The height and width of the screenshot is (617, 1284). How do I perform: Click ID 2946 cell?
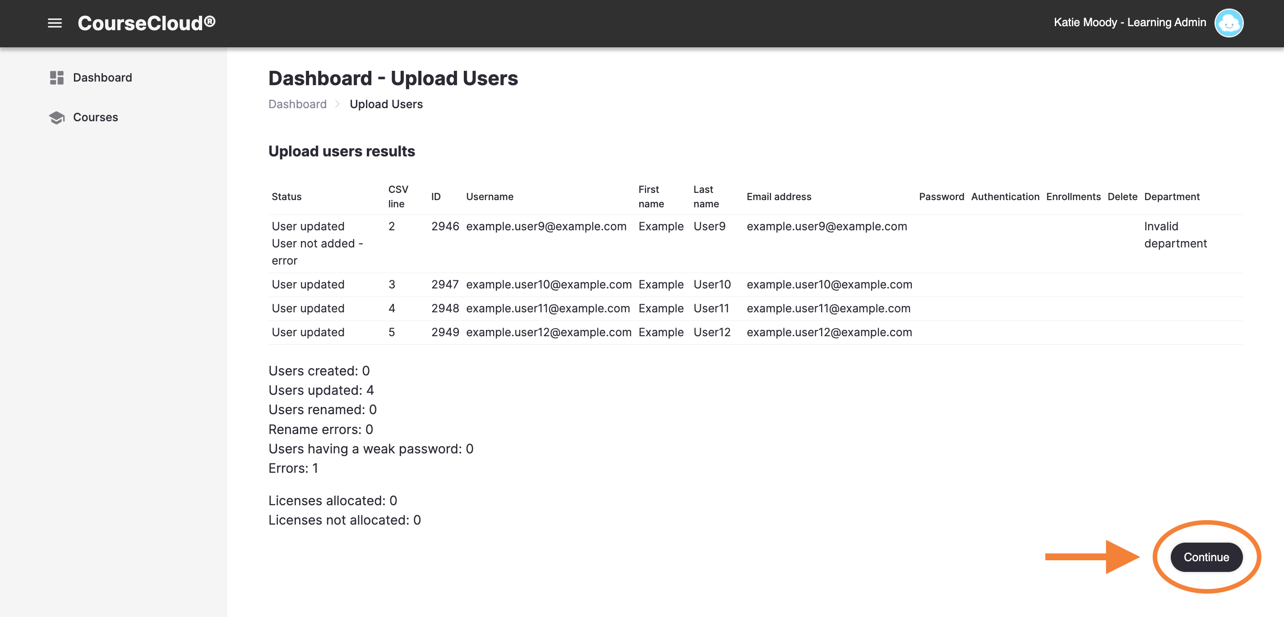pos(444,227)
